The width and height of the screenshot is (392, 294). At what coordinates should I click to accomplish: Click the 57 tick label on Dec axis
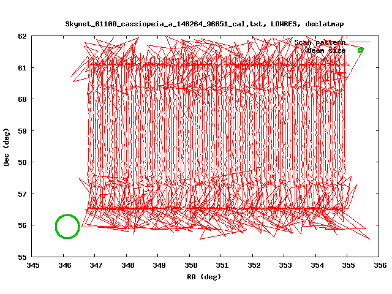click(22, 194)
